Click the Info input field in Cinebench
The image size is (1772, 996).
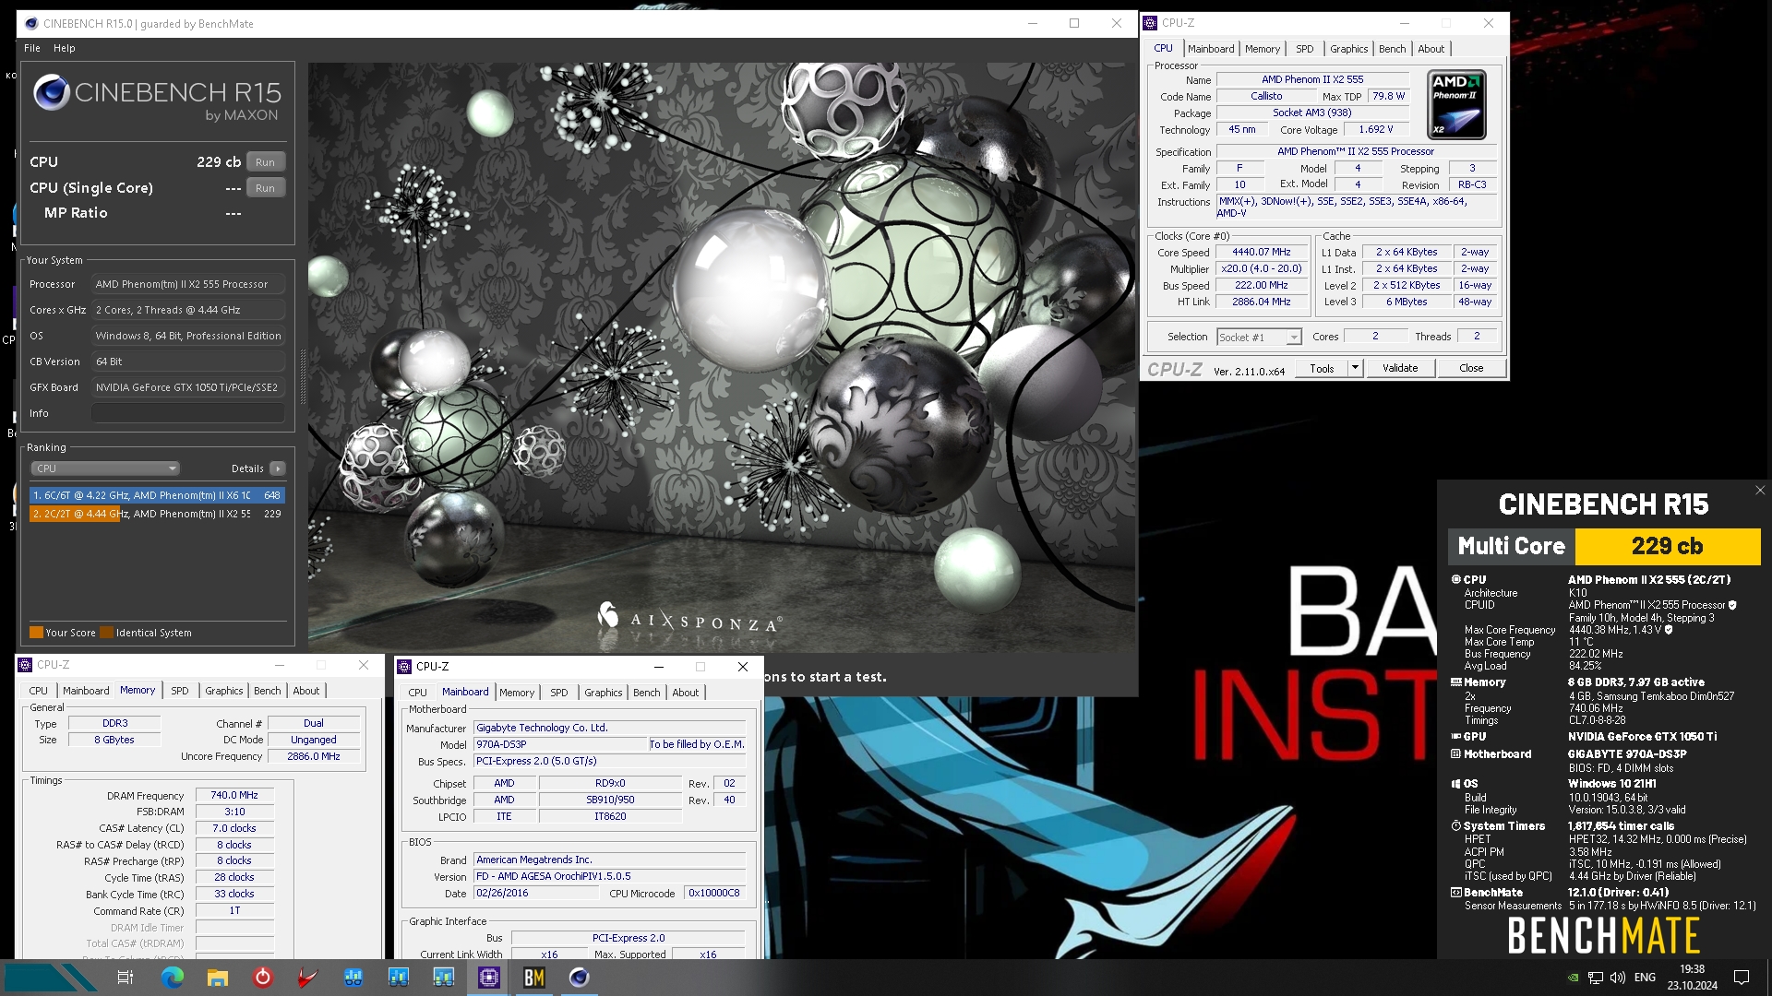(187, 413)
